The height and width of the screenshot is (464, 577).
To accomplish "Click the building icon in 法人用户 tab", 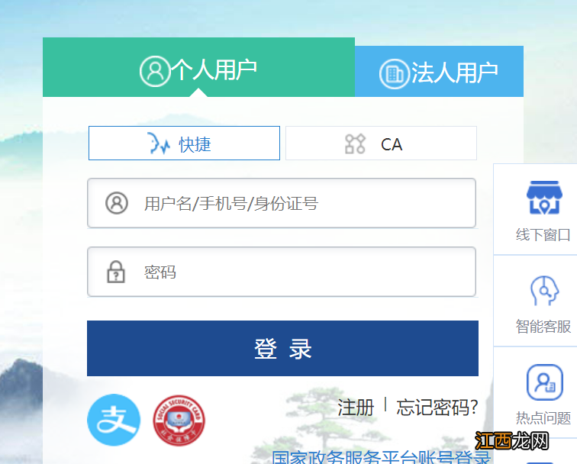I will 395,74.
